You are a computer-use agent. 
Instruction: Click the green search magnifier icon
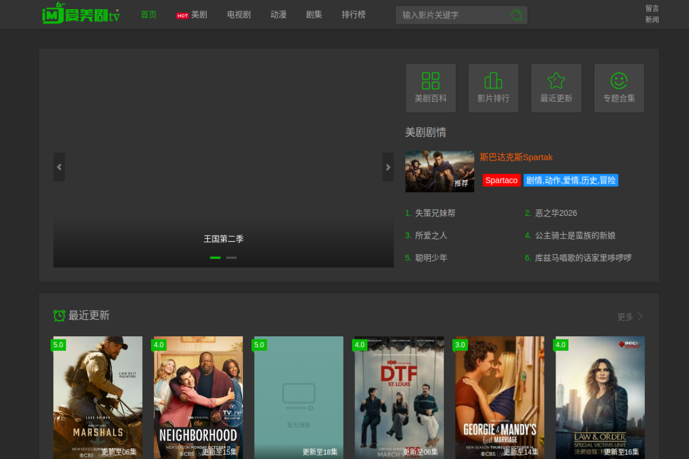click(x=517, y=15)
